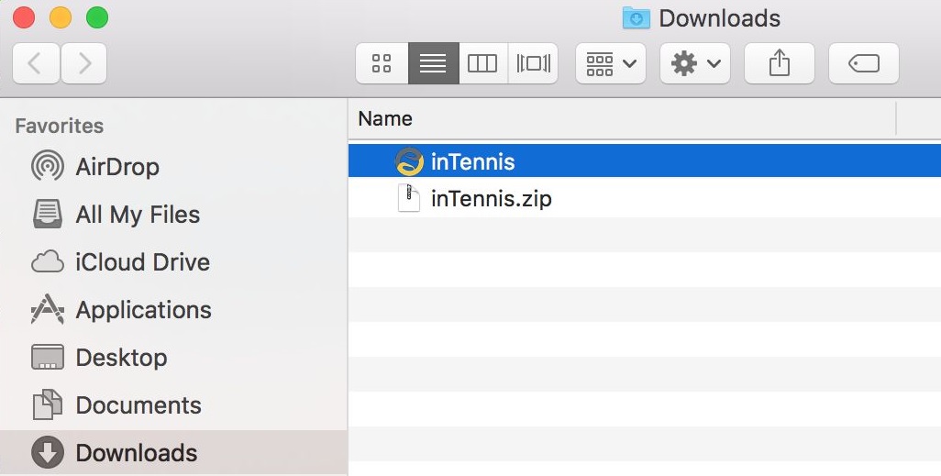This screenshot has height=476, width=941.
Task: Select the inTennis.zip file
Action: 645,199
